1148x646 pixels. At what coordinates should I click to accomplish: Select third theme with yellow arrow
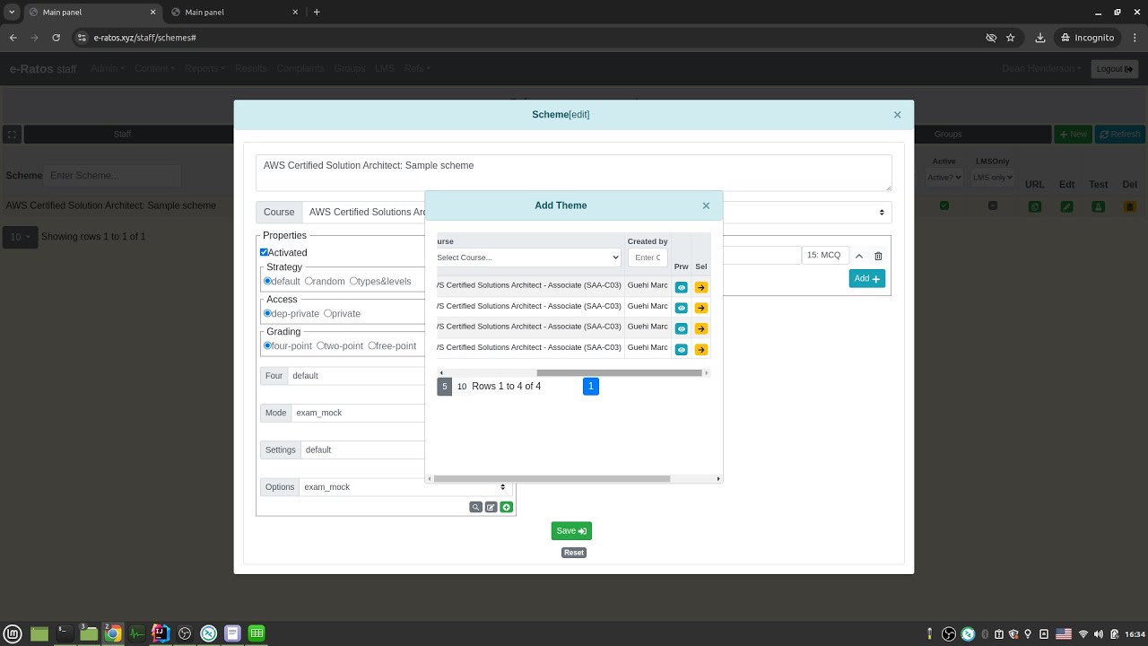(x=701, y=329)
